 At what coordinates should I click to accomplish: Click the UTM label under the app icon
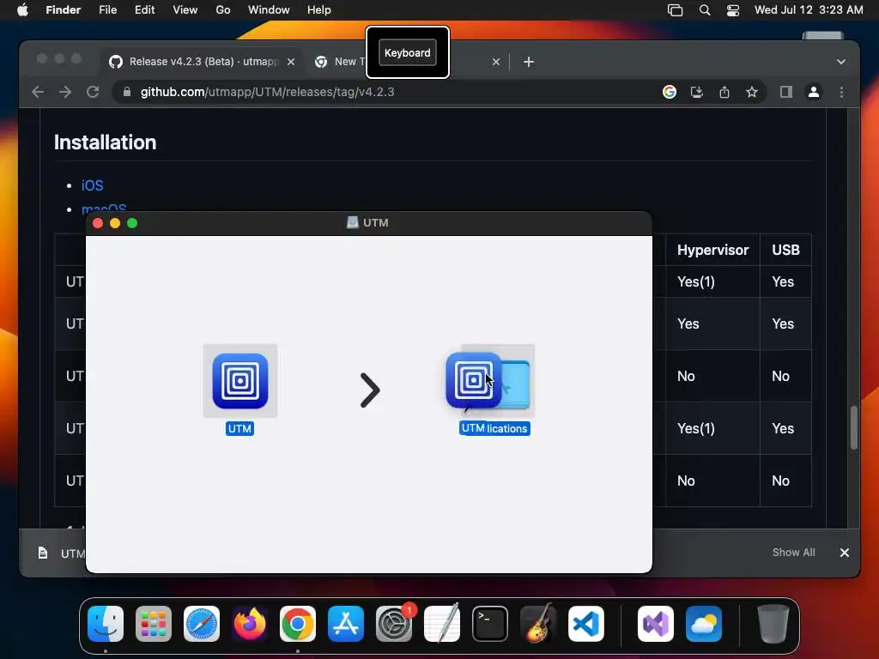(240, 429)
